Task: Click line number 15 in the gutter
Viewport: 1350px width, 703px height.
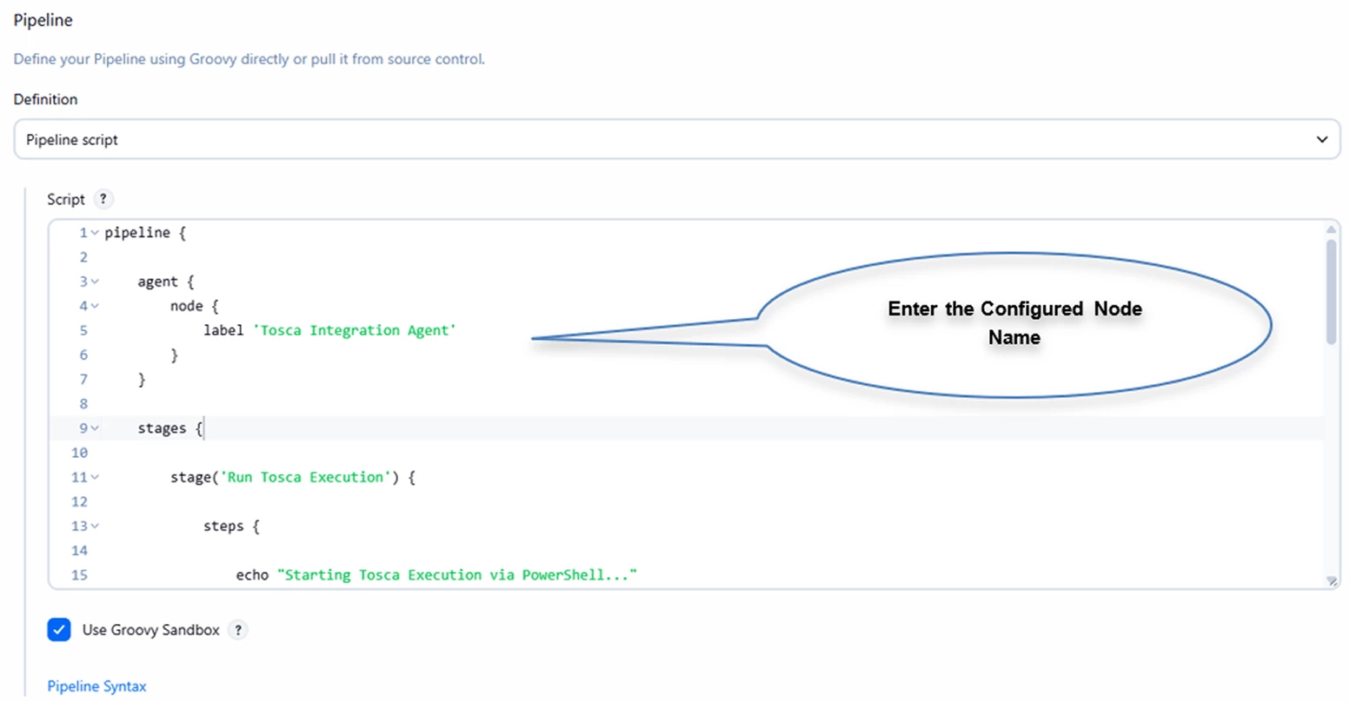Action: [79, 575]
